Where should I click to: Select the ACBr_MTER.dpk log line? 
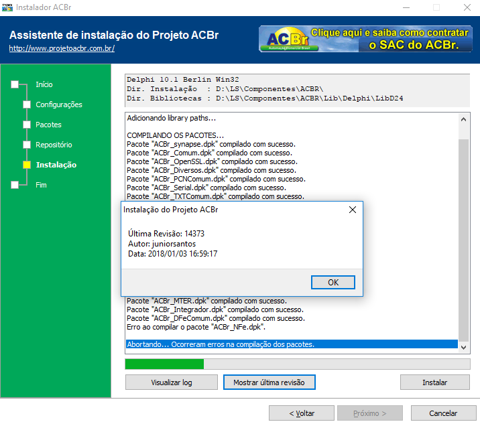tap(206, 301)
